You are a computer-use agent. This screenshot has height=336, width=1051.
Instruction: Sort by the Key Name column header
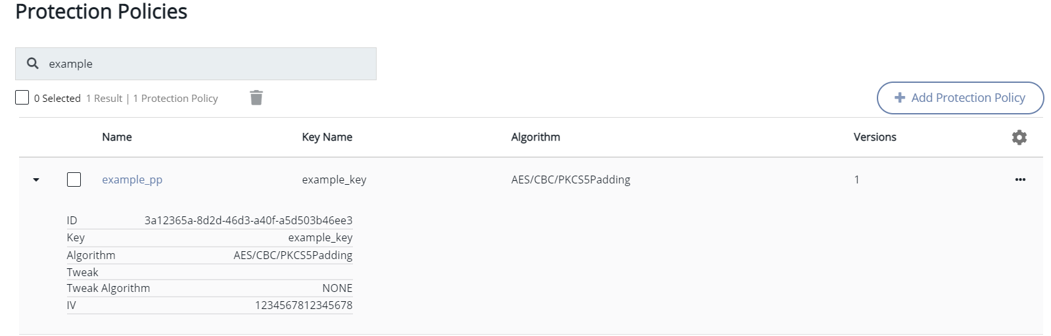click(x=327, y=137)
